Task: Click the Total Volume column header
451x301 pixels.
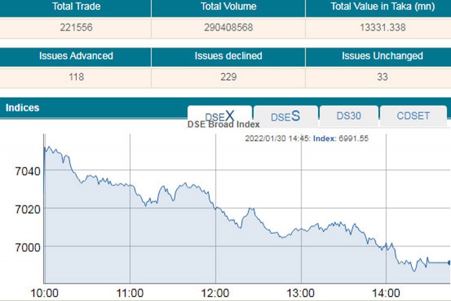Action: pyautogui.click(x=228, y=7)
